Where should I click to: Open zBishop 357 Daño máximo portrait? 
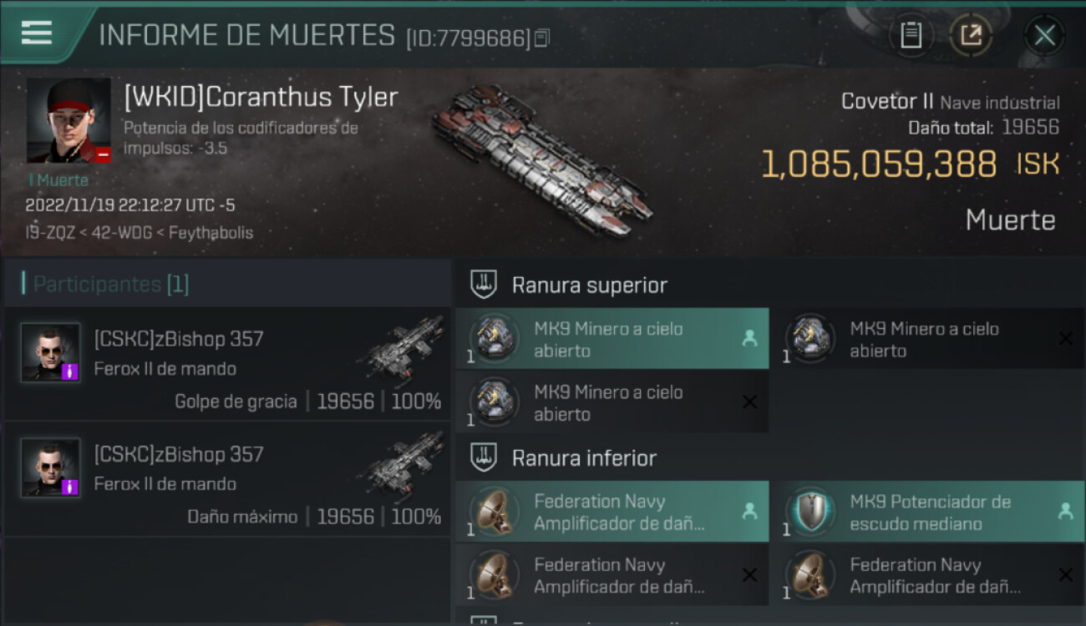(x=51, y=467)
